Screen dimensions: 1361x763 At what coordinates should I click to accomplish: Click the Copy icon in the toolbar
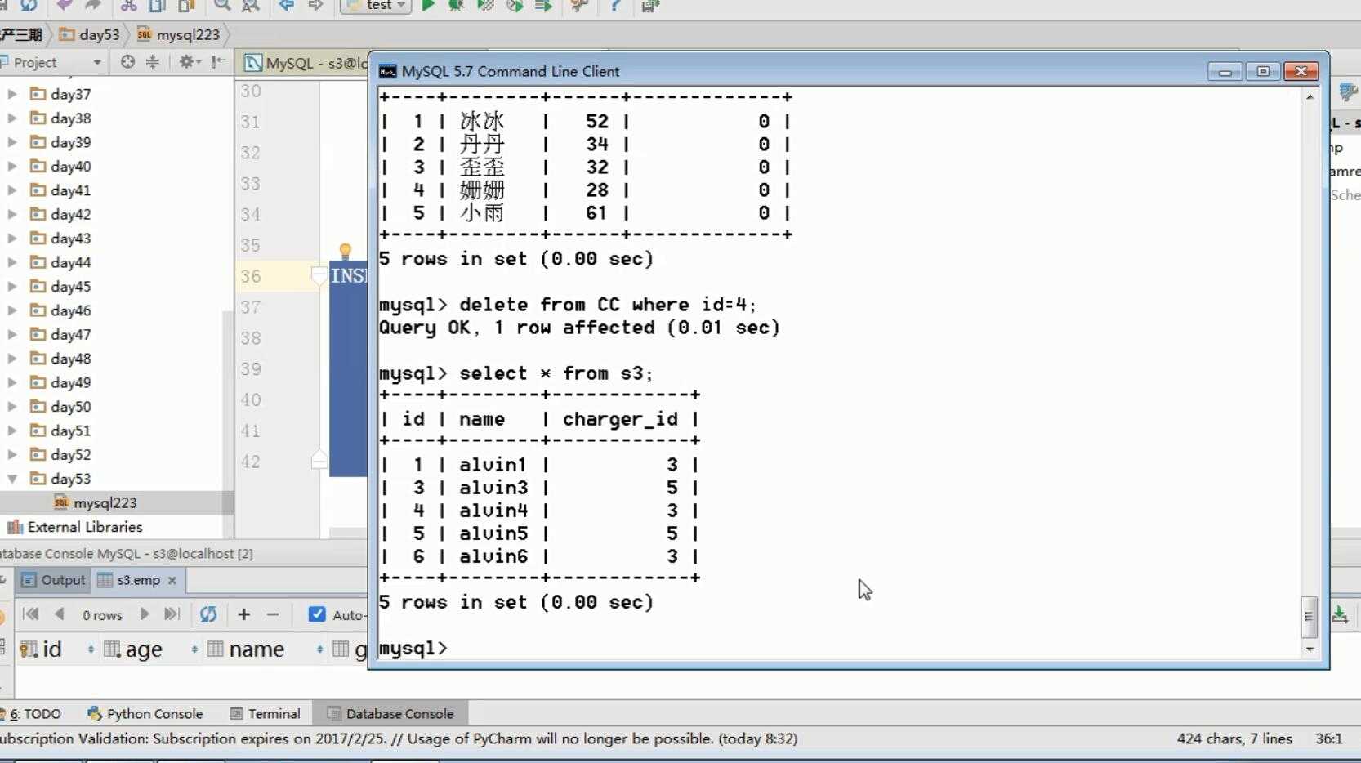[x=158, y=6]
